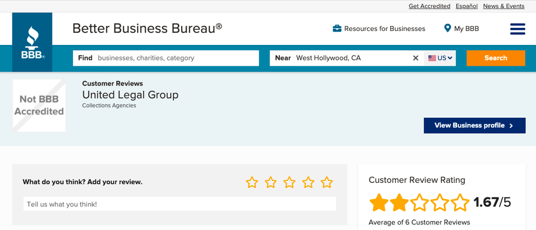This screenshot has height=230, width=536.
Task: Click the Near location input field
Action: tap(351, 58)
